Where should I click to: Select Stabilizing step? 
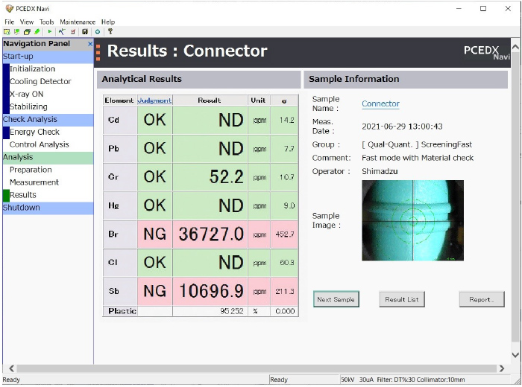click(x=28, y=106)
